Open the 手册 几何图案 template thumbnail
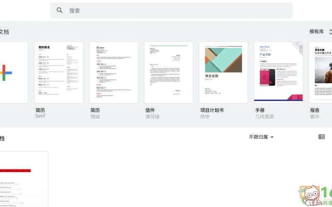The image size is (332, 207). click(x=278, y=72)
